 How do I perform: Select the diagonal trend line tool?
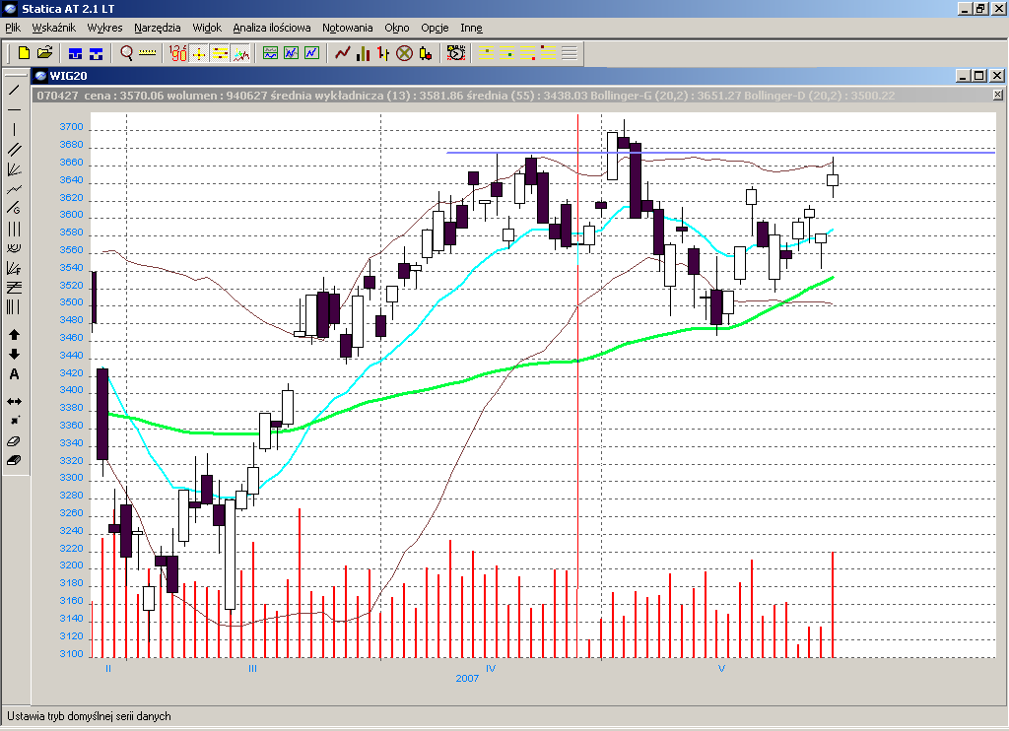[14, 91]
